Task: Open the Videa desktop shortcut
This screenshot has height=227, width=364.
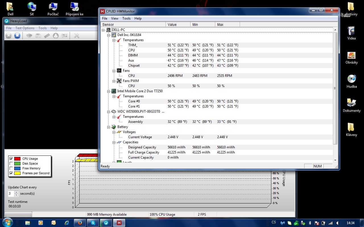Action: tap(351, 33)
